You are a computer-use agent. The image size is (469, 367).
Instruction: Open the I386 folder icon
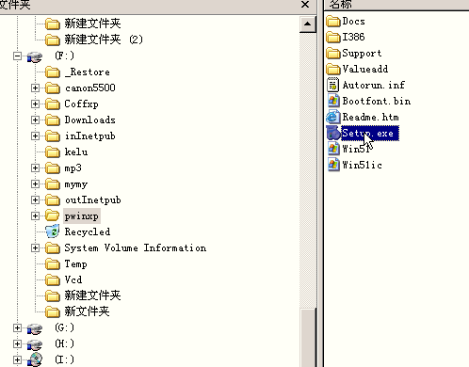(333, 37)
